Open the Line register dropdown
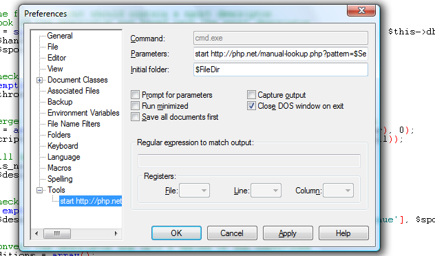This screenshot has width=435, height=256. [x=266, y=191]
